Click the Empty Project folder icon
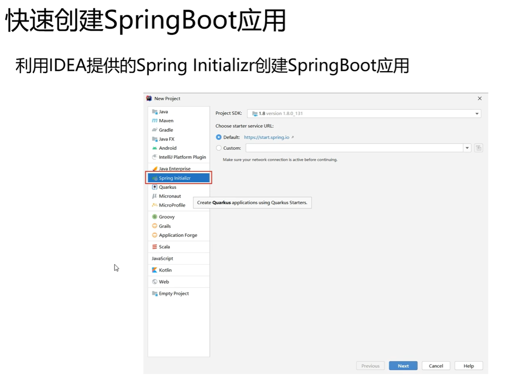The width and height of the screenshot is (509, 381). point(155,293)
